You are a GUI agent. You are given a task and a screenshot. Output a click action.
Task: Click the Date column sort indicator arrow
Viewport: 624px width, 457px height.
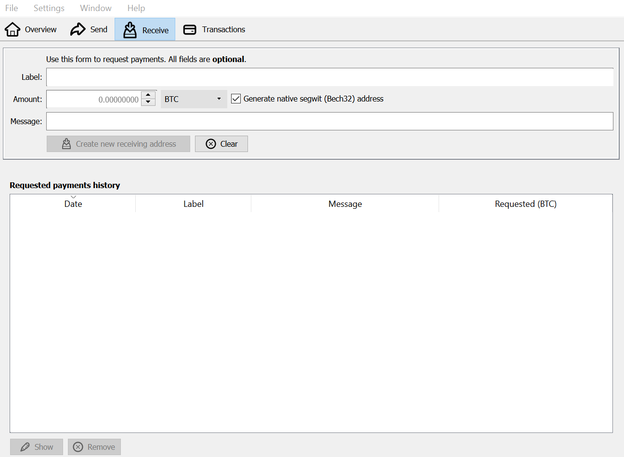(73, 197)
